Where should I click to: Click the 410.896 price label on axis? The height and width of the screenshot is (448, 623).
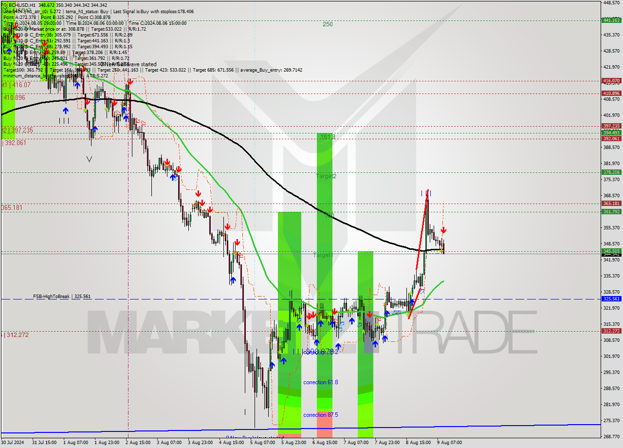coord(611,93)
